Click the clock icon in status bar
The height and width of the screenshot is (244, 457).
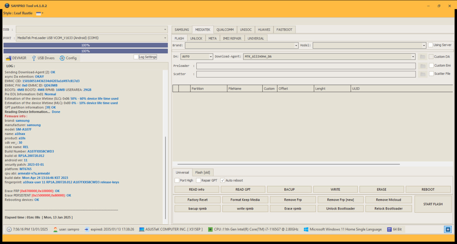pos(9,229)
